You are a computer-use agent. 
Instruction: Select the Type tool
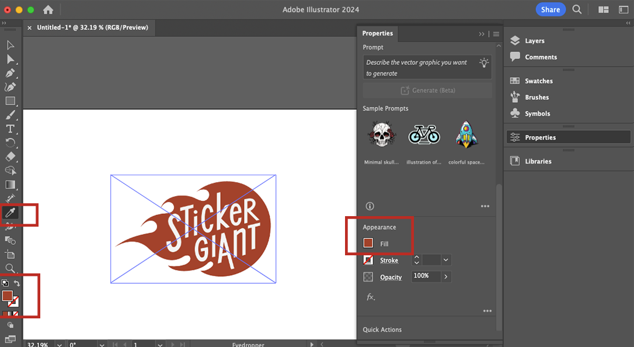point(10,129)
